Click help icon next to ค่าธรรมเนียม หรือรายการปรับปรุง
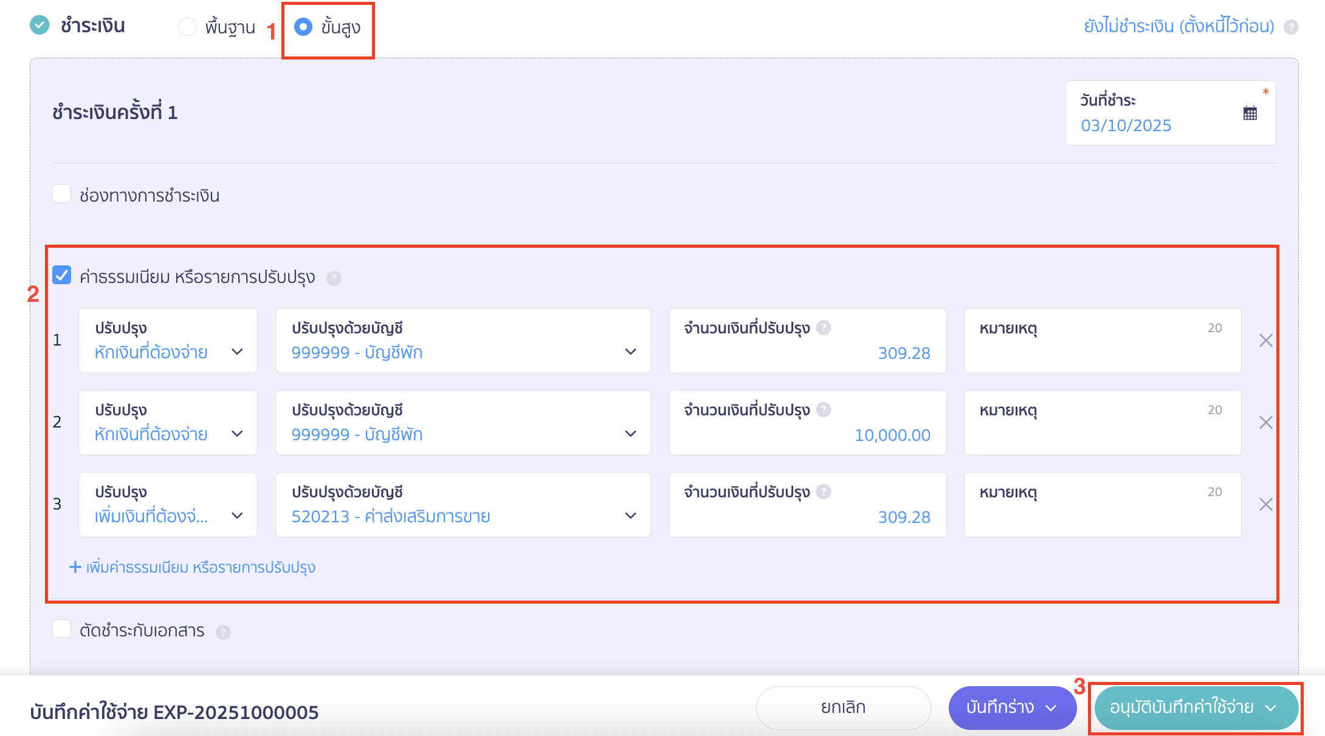The width and height of the screenshot is (1325, 736). point(334,278)
